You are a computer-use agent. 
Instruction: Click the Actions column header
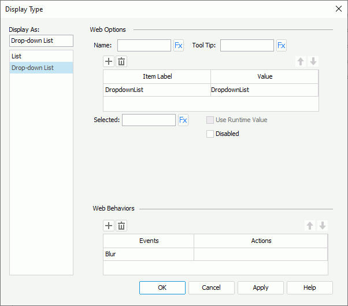261,241
